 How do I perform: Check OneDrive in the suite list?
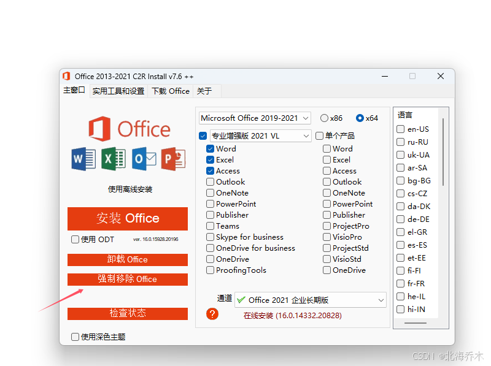point(210,259)
